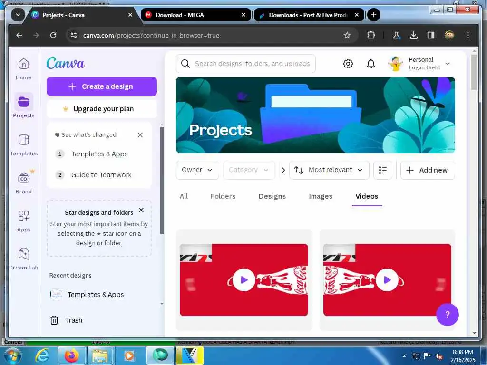Close the Projects - Canva tab

[130, 15]
